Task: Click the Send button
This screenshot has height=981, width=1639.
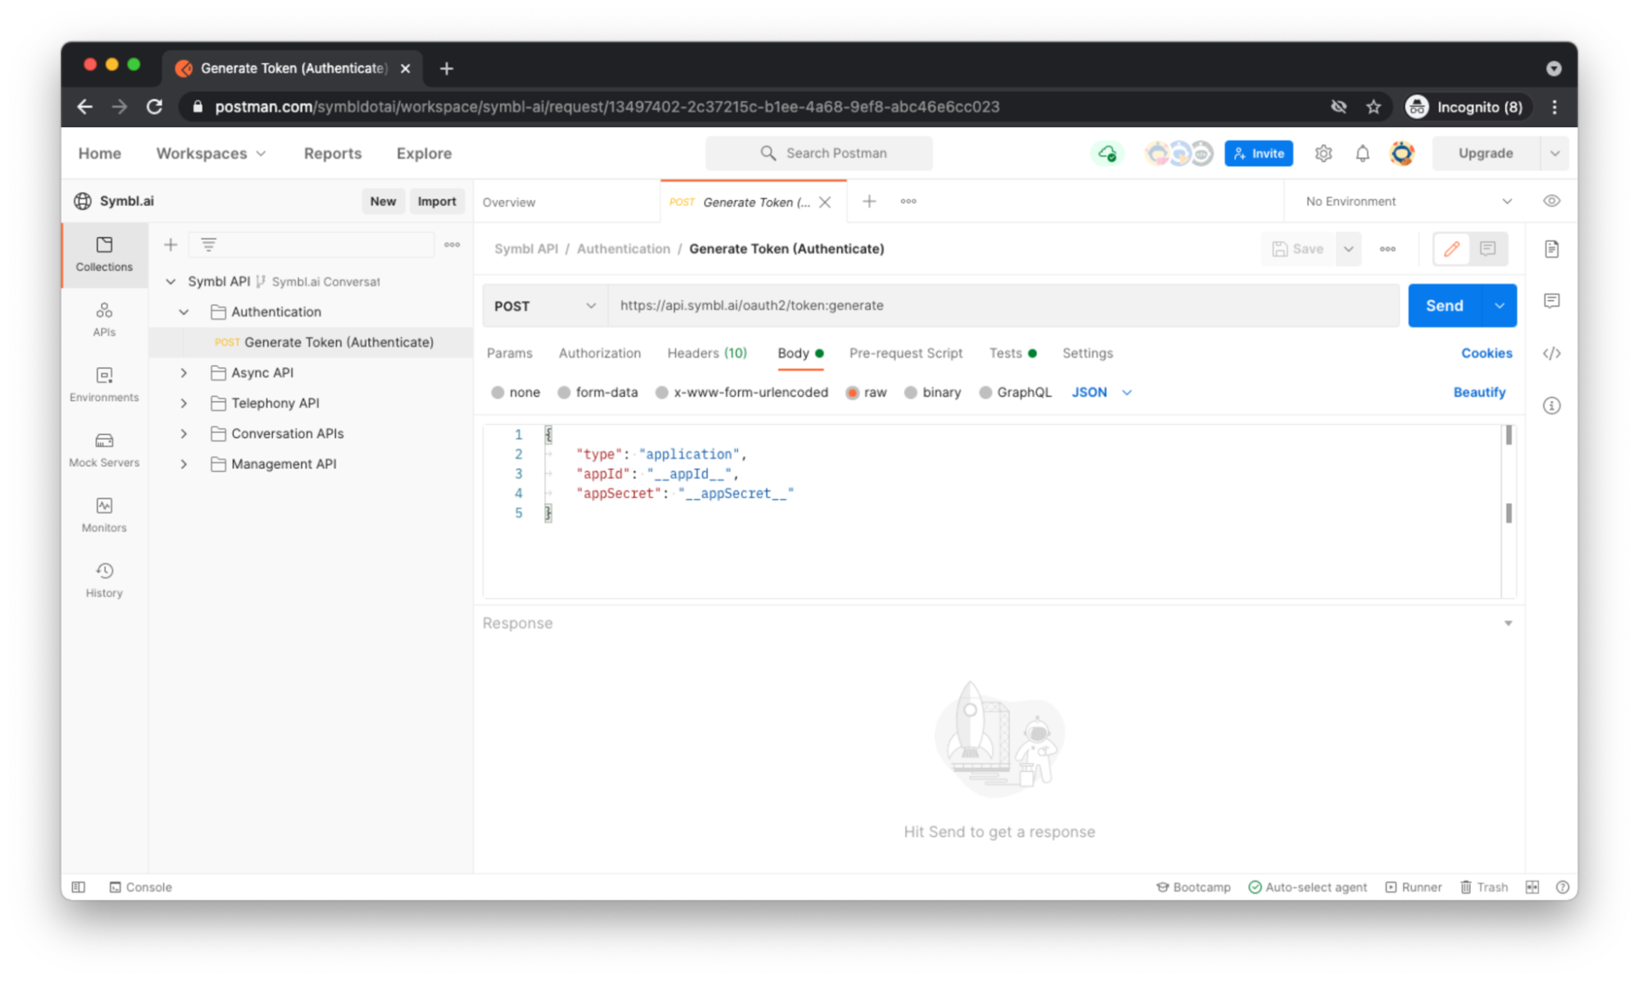Action: coord(1444,305)
